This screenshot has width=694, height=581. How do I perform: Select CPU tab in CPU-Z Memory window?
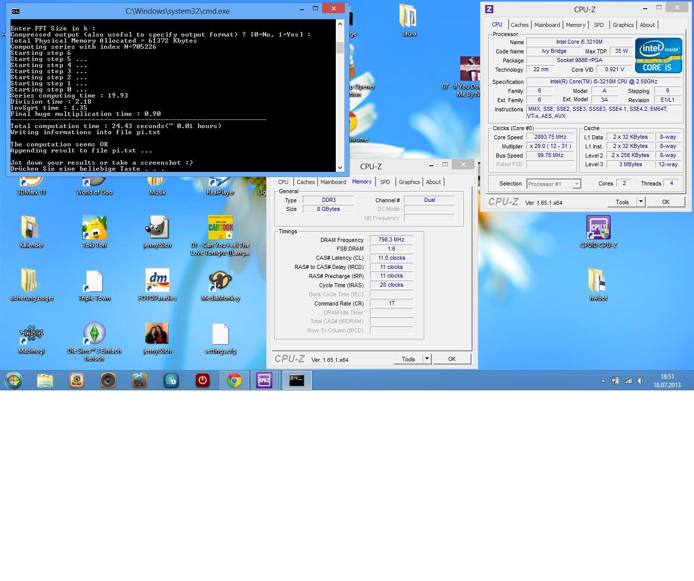(x=283, y=182)
